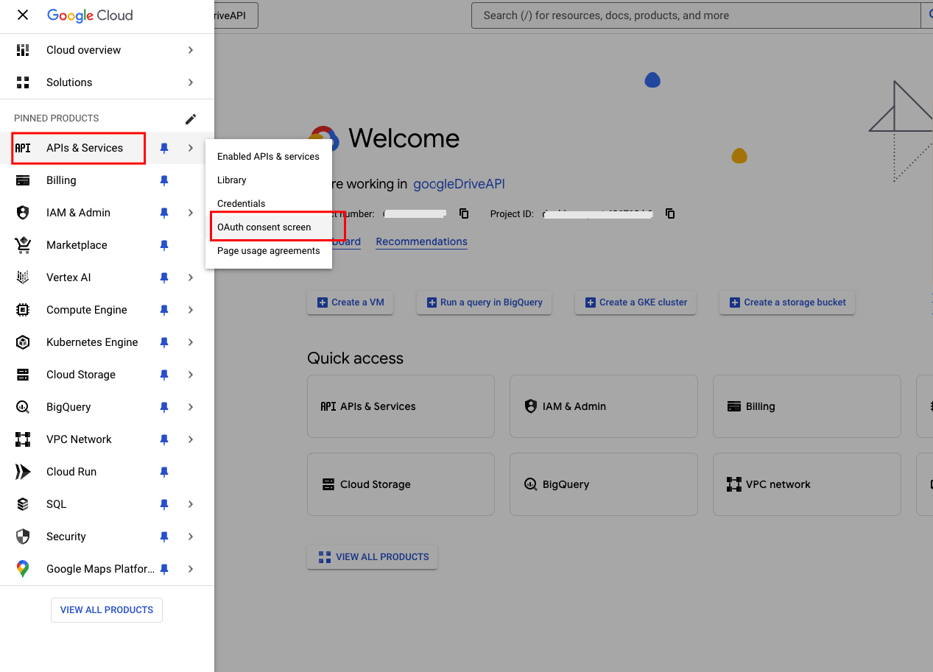Click the Solutions grid icon
933x672 pixels.
coord(23,82)
